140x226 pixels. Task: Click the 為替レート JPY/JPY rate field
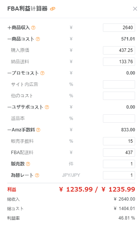119,175
